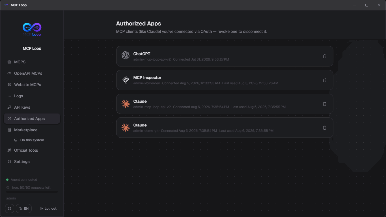The image size is (386, 217).
Task: Open the Website MCPs page
Action: (x=32, y=85)
